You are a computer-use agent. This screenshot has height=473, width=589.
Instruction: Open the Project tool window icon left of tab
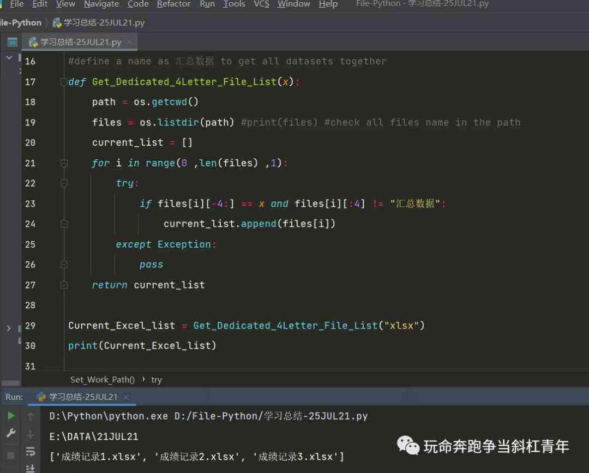[x=13, y=42]
